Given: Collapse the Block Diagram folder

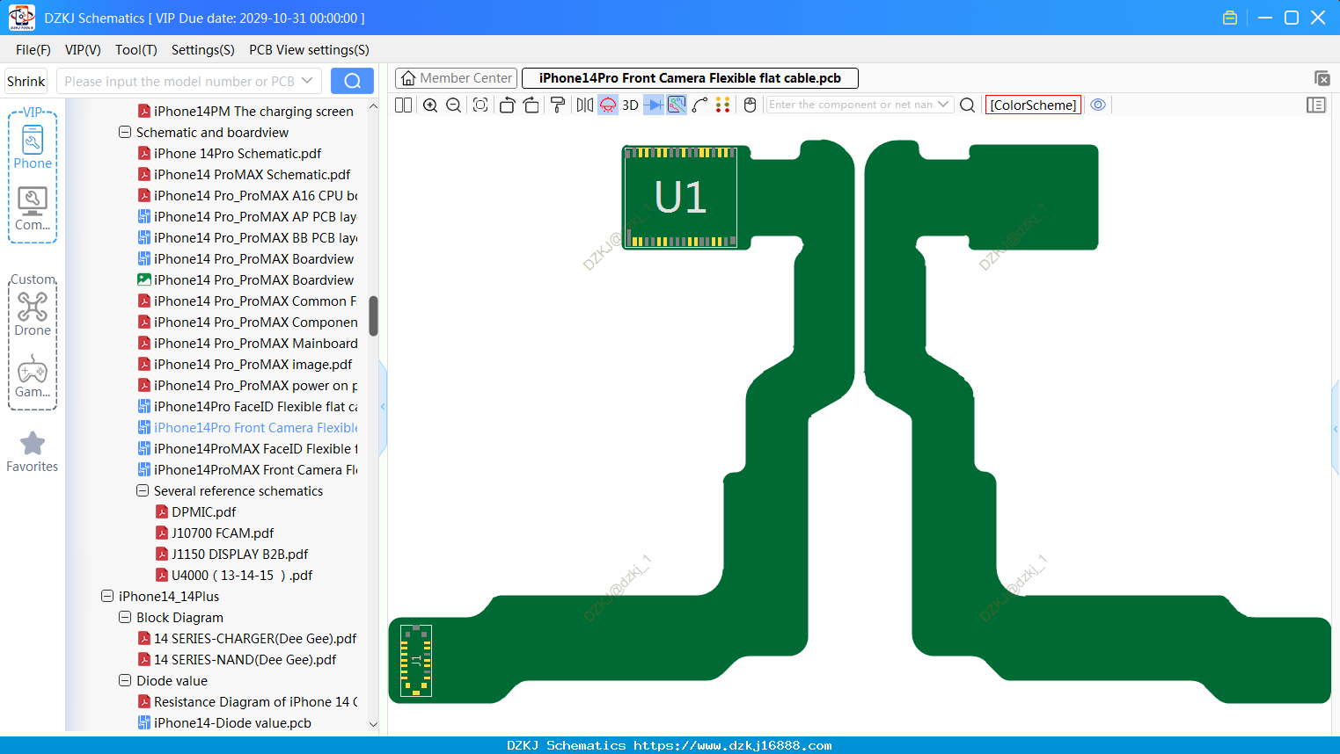Looking at the screenshot, I should [x=125, y=618].
